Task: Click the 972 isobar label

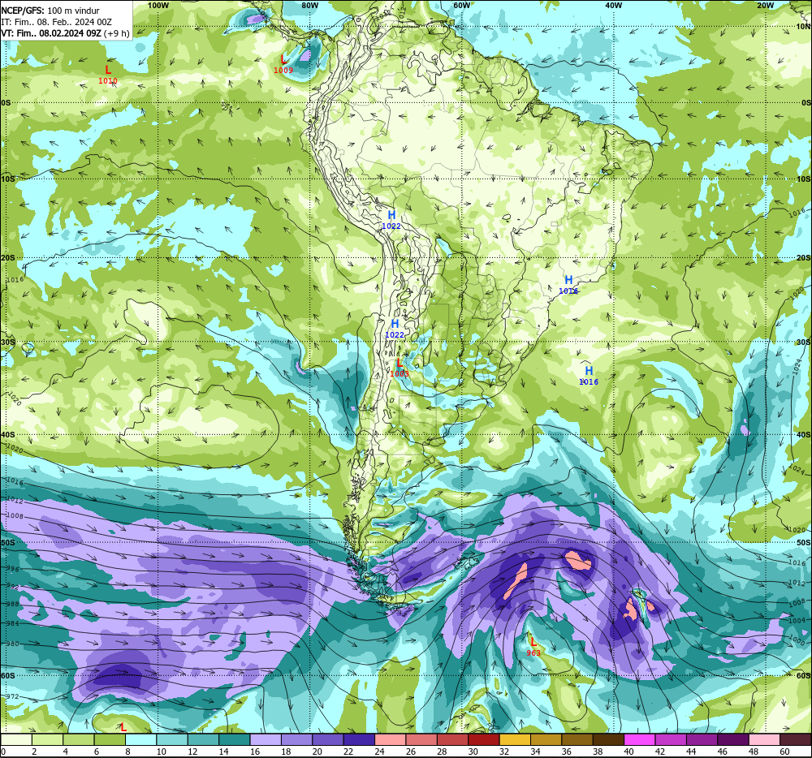Action: (13, 696)
